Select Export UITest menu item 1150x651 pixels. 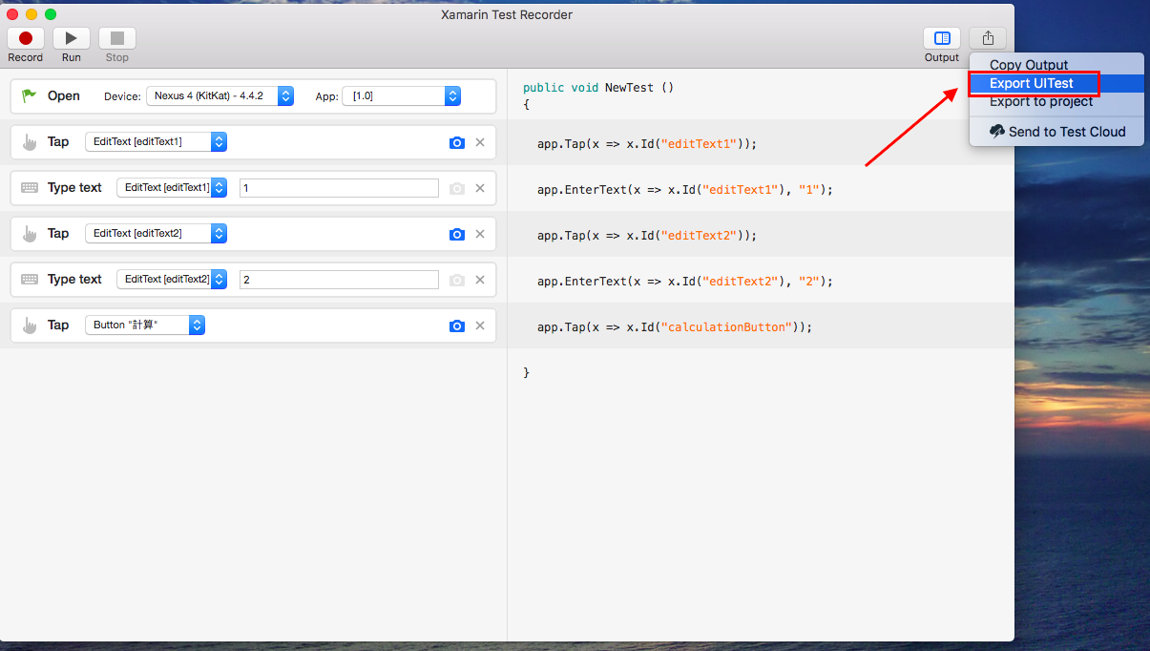click(1056, 83)
